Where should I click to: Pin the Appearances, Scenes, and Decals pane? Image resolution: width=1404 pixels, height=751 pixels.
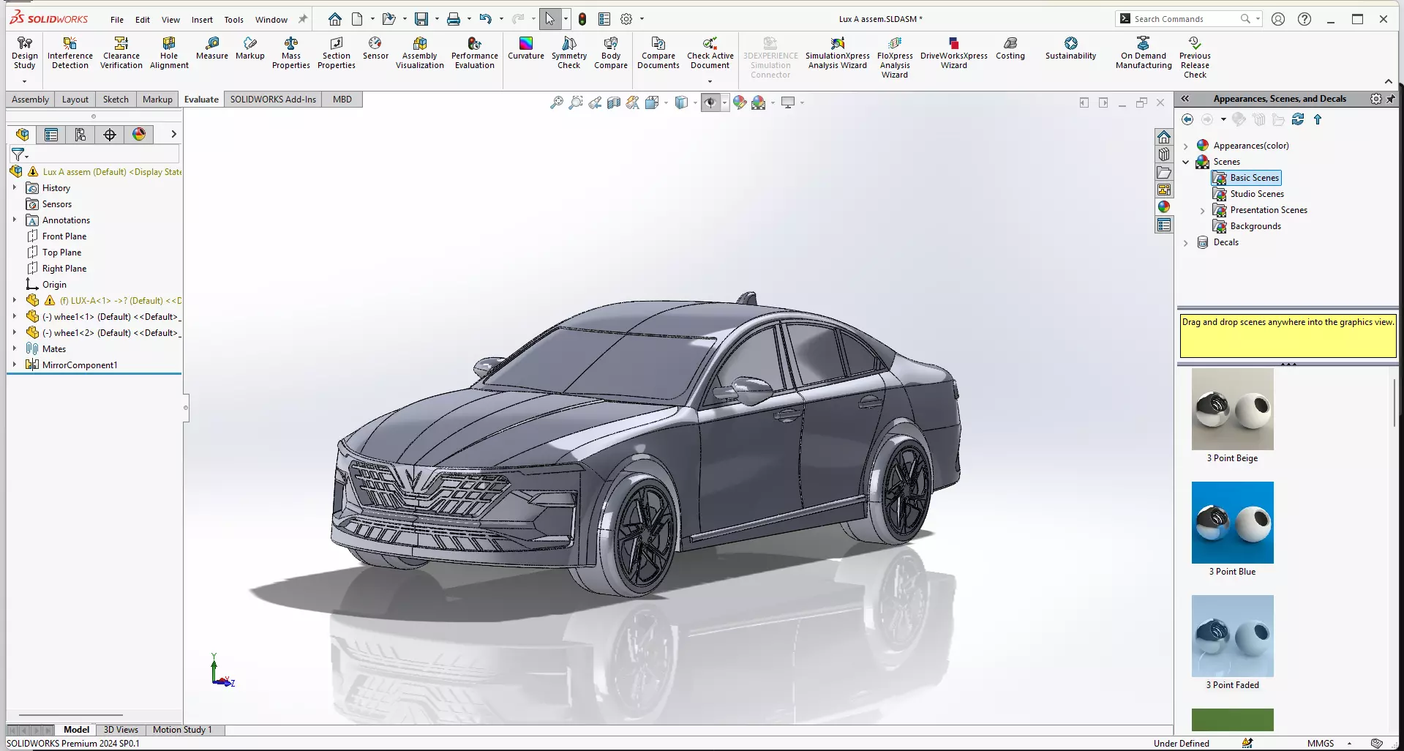(x=1391, y=99)
